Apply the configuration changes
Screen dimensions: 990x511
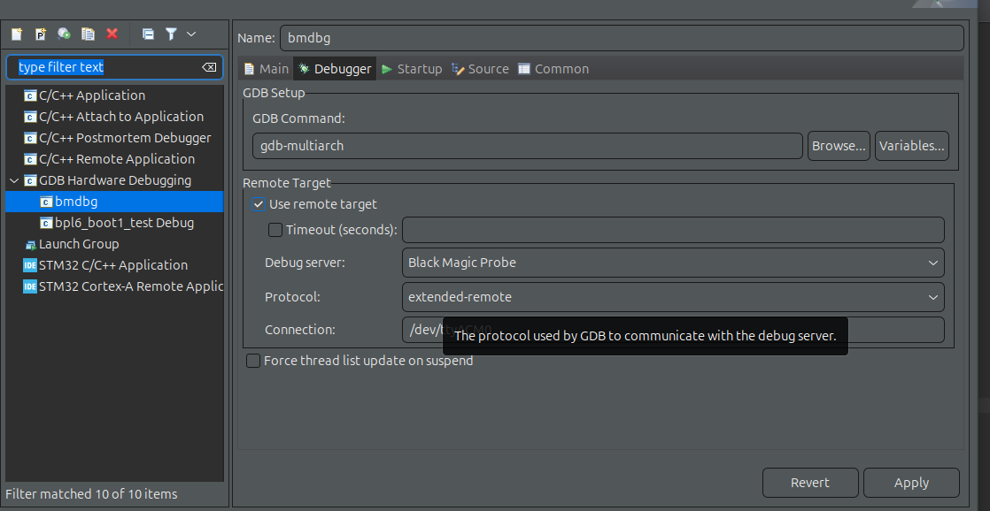click(911, 482)
